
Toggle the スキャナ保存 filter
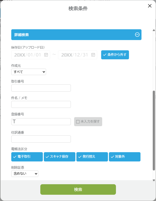(x=60, y=157)
